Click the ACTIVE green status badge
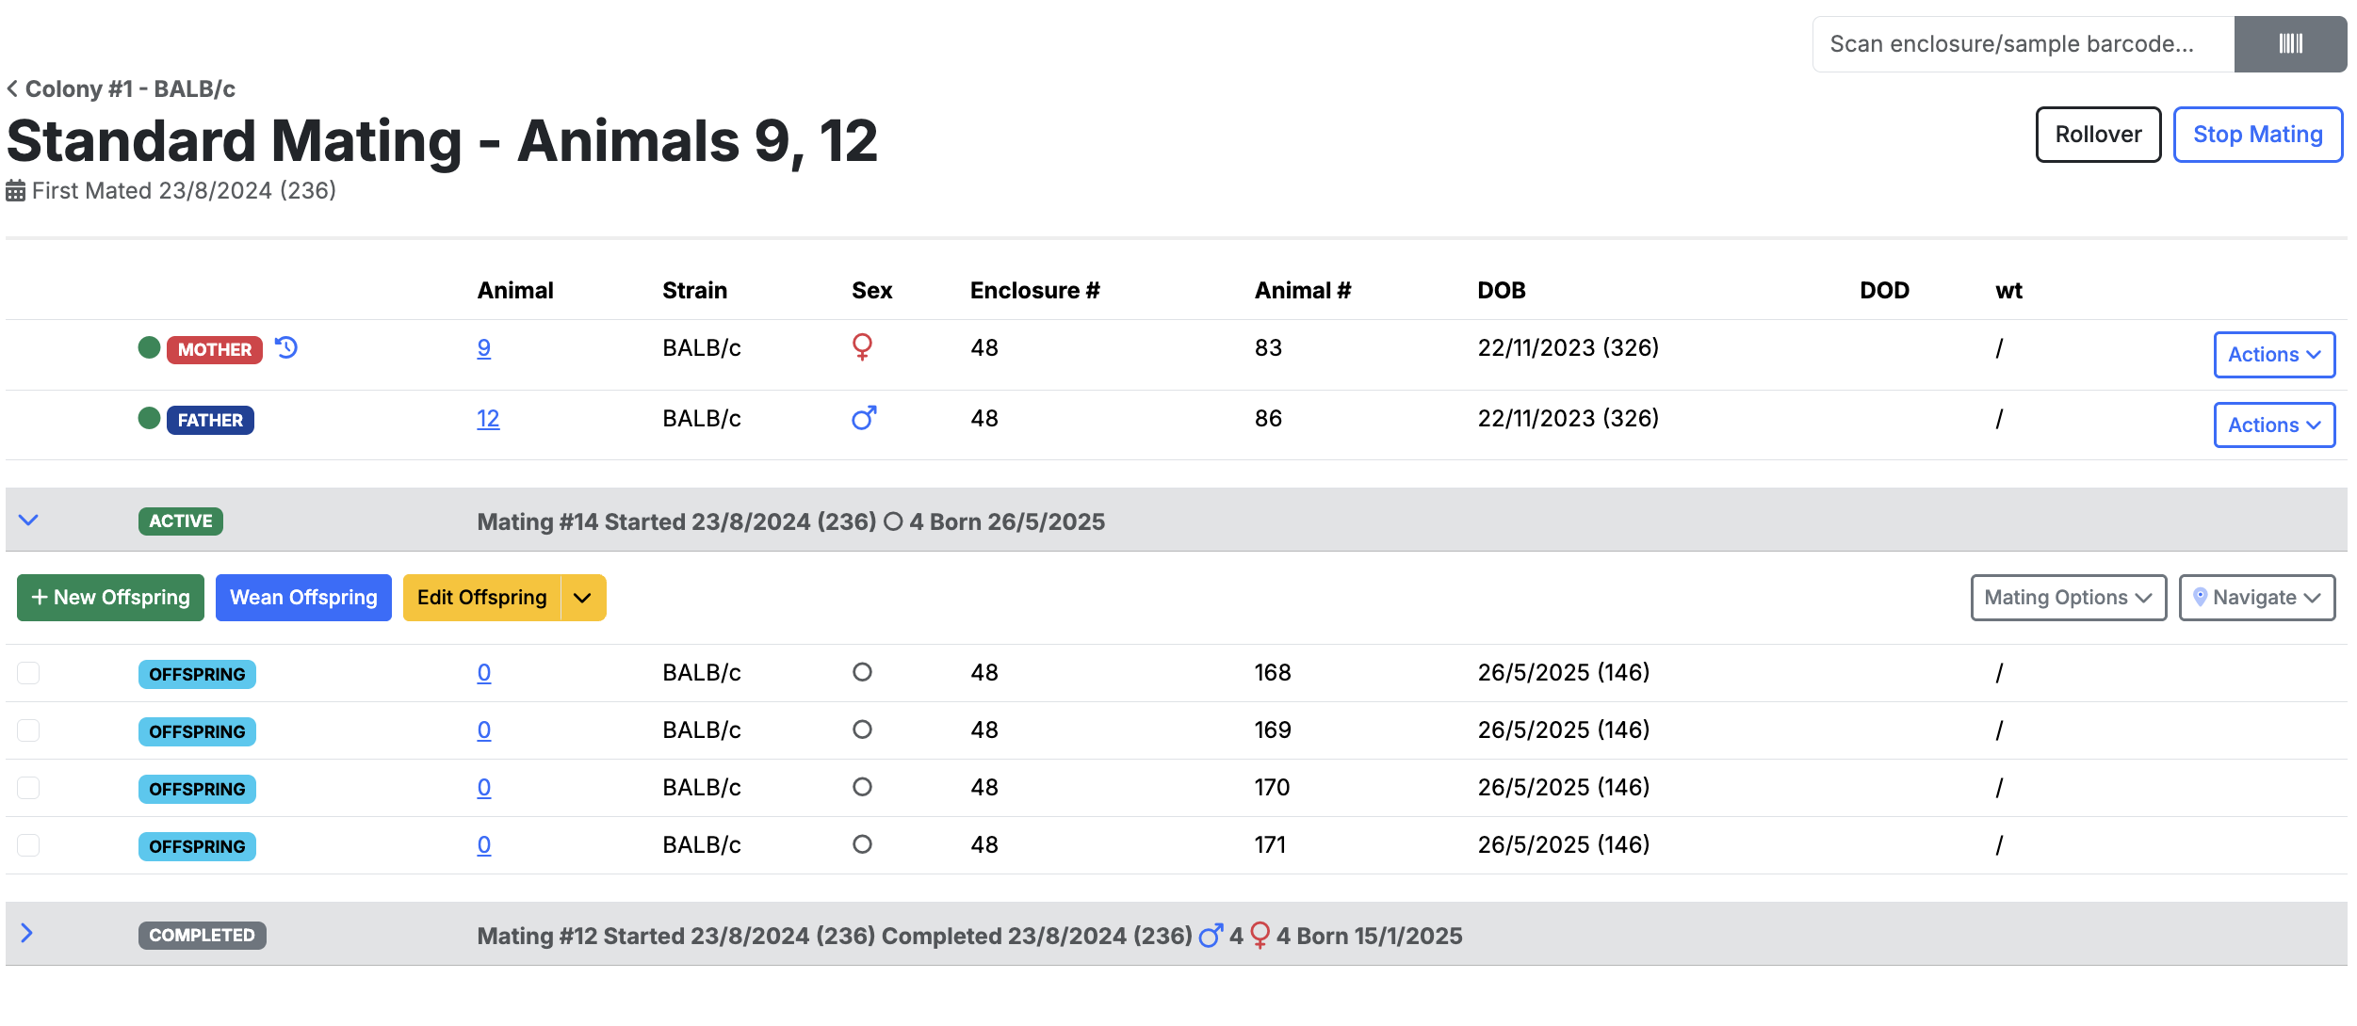 [181, 521]
